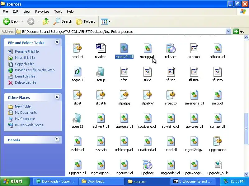Screen dimensions: 249x186
Task: Expand the Details panel
Action: pyautogui.click(x=57, y=139)
